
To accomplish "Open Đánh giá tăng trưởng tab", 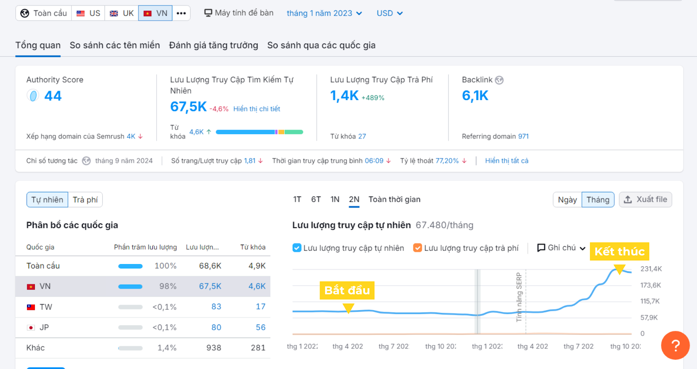I will point(213,45).
